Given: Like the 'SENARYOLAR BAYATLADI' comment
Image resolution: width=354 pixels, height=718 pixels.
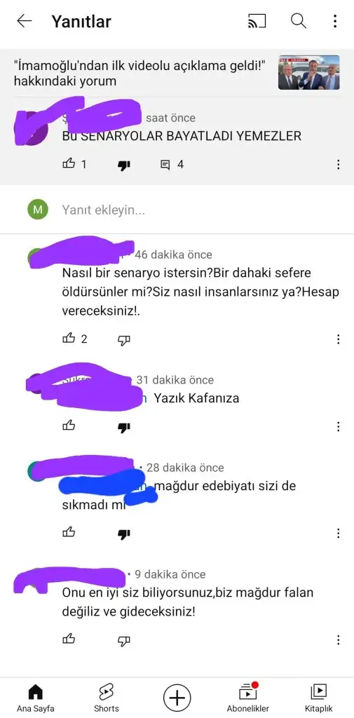Looking at the screenshot, I should pyautogui.click(x=69, y=163).
